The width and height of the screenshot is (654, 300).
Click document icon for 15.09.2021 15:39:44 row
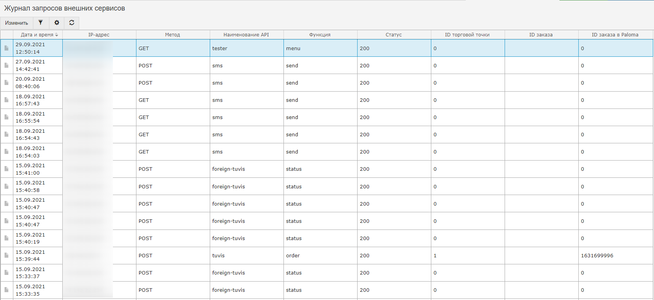tap(7, 255)
